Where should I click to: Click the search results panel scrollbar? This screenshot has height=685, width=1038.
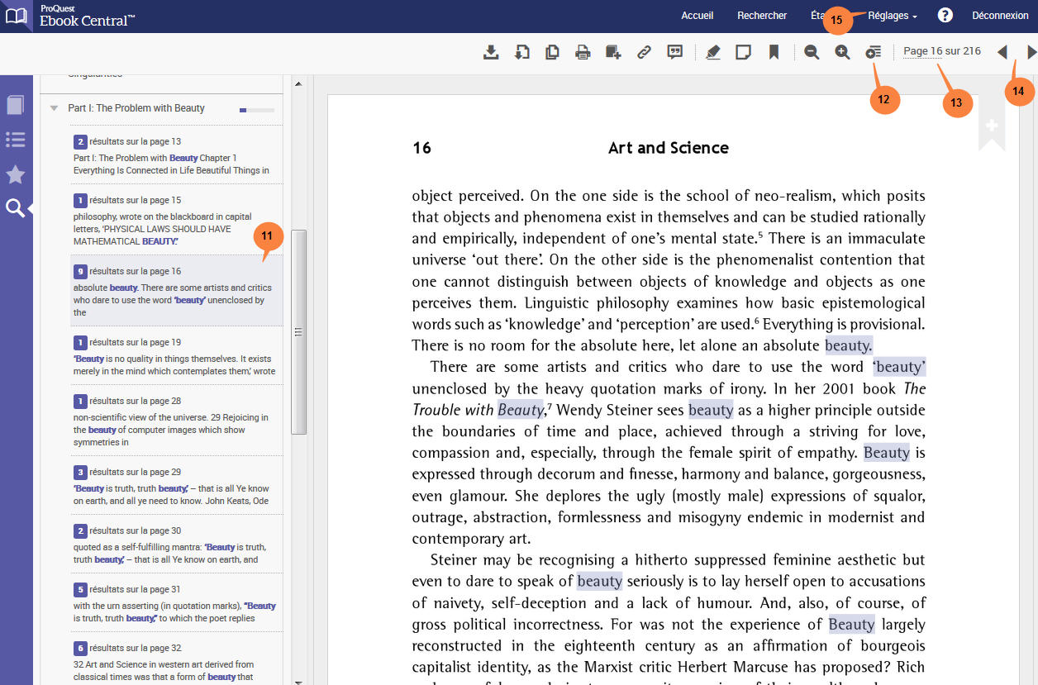pyautogui.click(x=299, y=331)
